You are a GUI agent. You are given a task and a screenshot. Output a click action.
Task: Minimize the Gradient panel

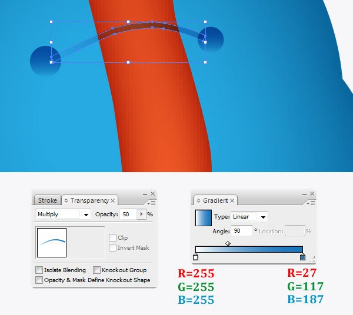(x=304, y=194)
